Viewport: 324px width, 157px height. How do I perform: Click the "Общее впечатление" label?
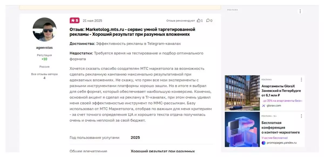coord(88,151)
